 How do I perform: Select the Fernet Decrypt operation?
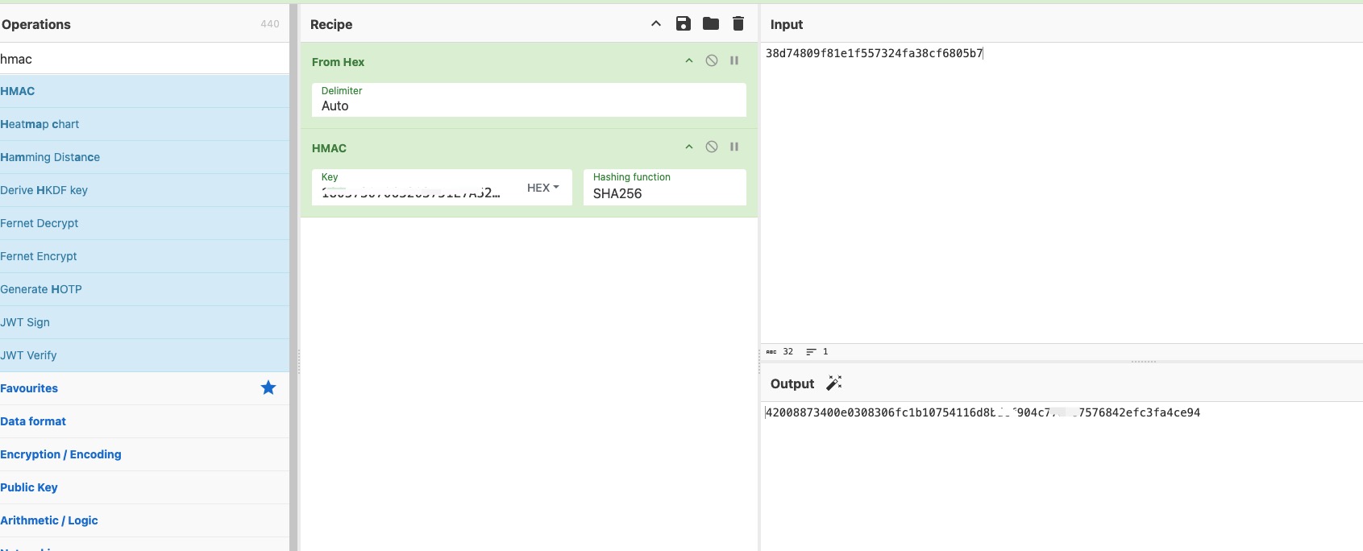coord(39,223)
